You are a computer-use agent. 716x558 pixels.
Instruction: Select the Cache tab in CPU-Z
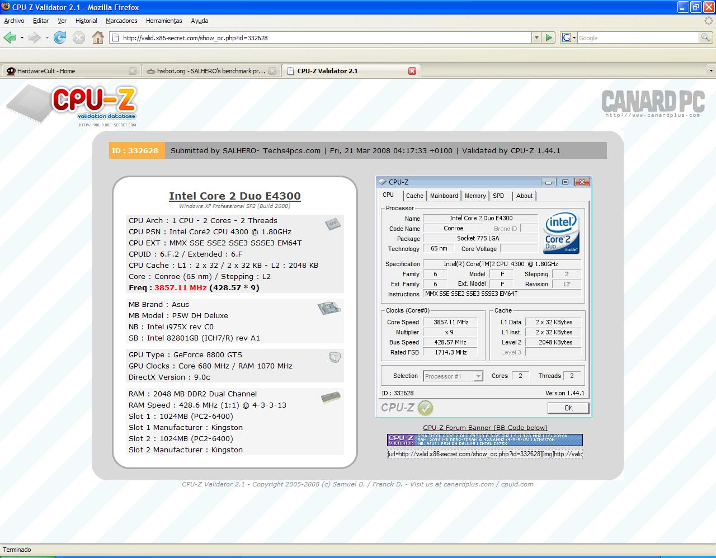pos(414,196)
